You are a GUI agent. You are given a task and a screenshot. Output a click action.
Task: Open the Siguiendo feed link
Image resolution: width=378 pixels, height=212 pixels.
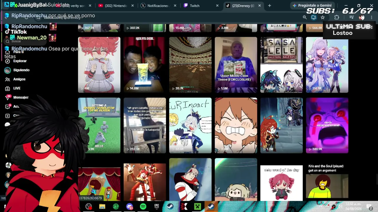coord(21,70)
